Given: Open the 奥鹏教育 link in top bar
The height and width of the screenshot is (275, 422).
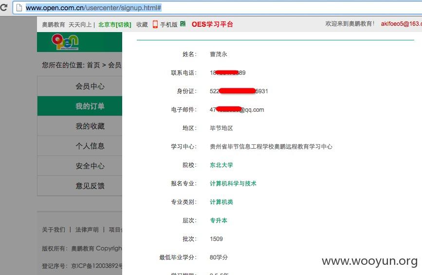Looking at the screenshot, I should click(x=53, y=25).
